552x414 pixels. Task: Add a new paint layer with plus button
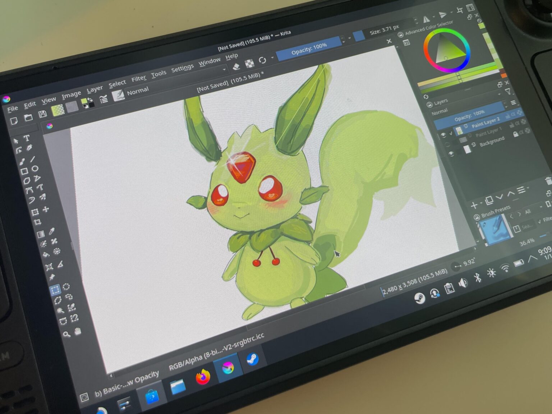coord(474,206)
